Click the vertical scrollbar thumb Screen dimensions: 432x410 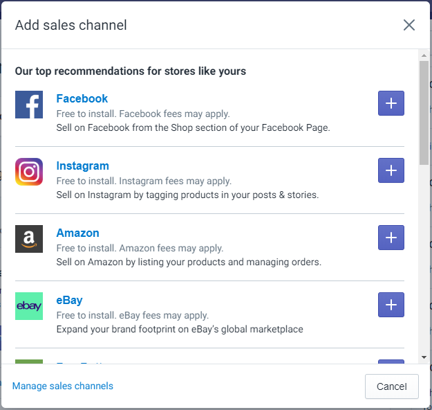click(x=424, y=113)
